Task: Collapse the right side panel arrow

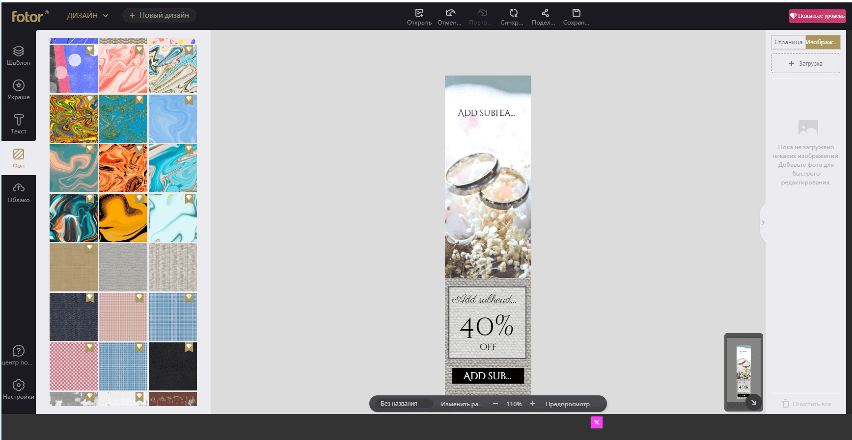Action: coord(763,223)
